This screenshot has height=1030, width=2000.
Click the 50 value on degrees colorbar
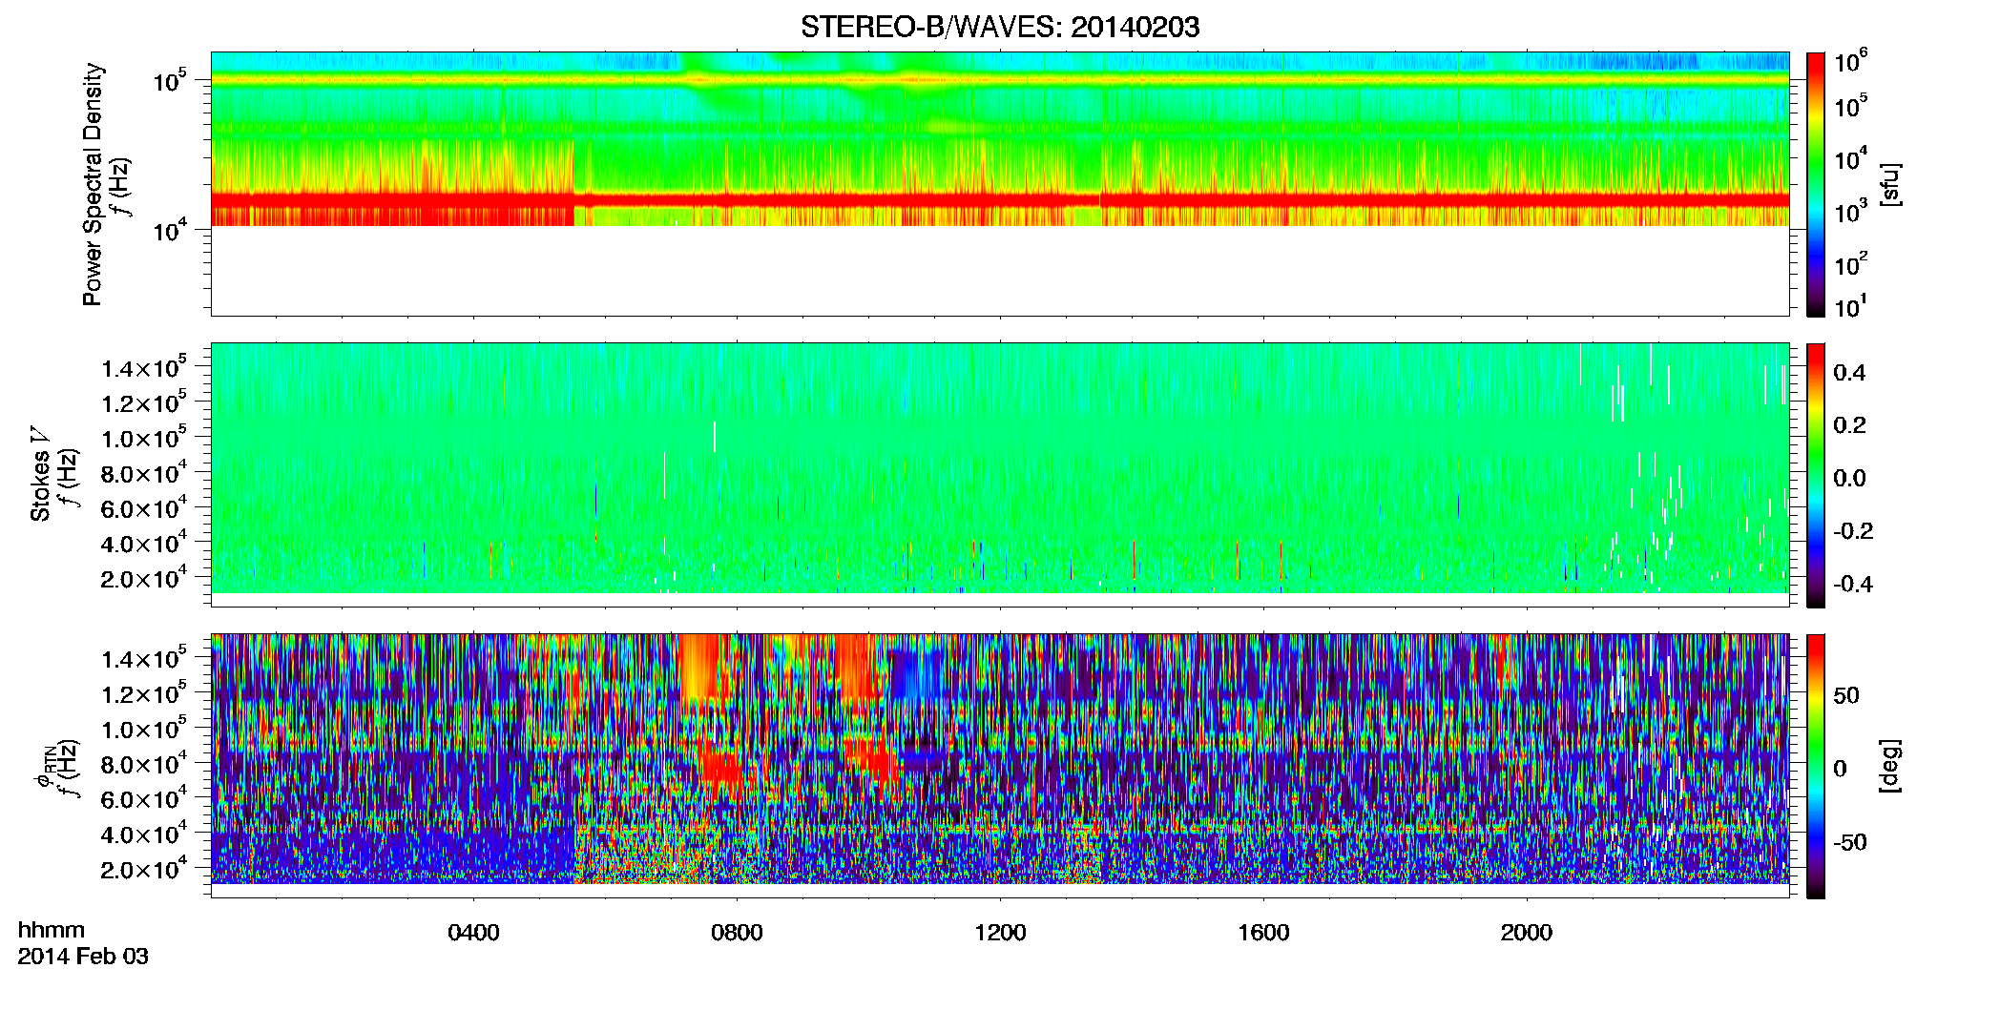point(1846,695)
